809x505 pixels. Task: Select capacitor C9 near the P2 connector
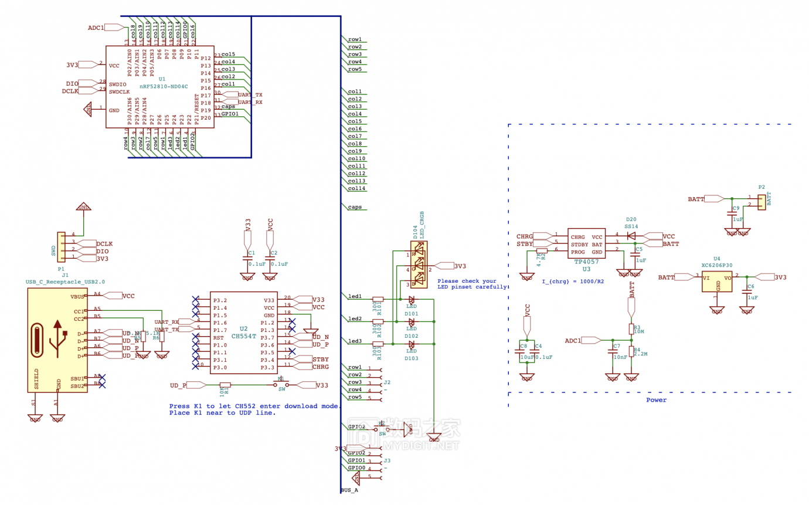tap(732, 213)
